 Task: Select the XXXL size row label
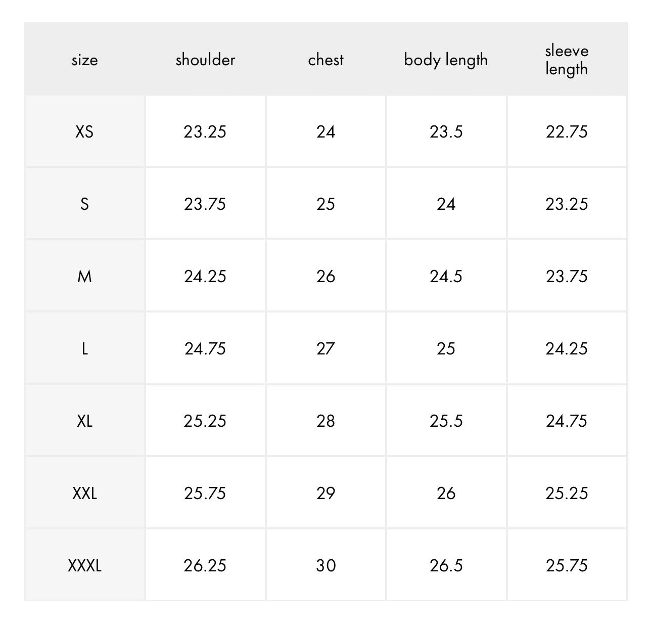tap(84, 566)
